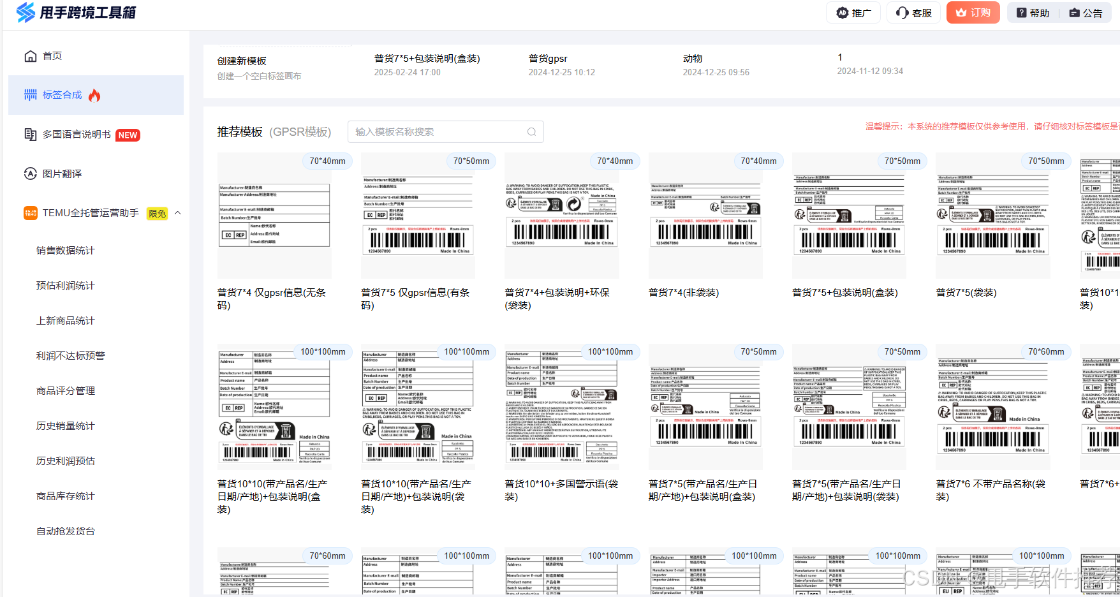Click the NEW badge next to 多国语言说明书

click(x=128, y=135)
